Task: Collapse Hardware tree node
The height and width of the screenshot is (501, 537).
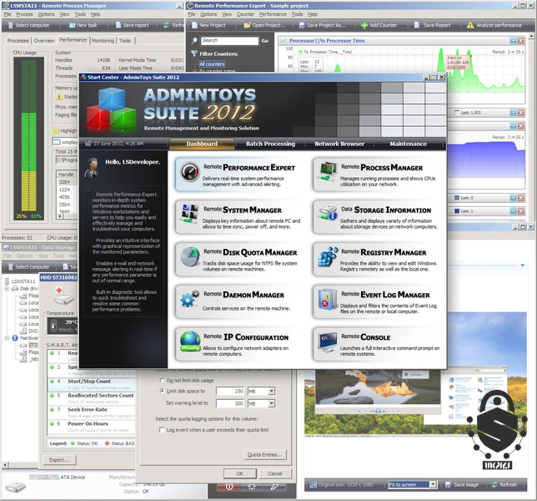Action: [7, 338]
